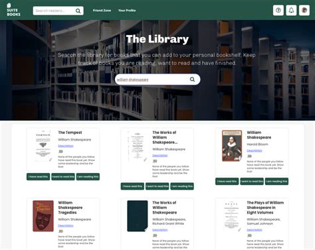Viewport: 315px width, 250px height.
Task: Open Description link for The Plays of William Shakespeare
Action: 255,230
